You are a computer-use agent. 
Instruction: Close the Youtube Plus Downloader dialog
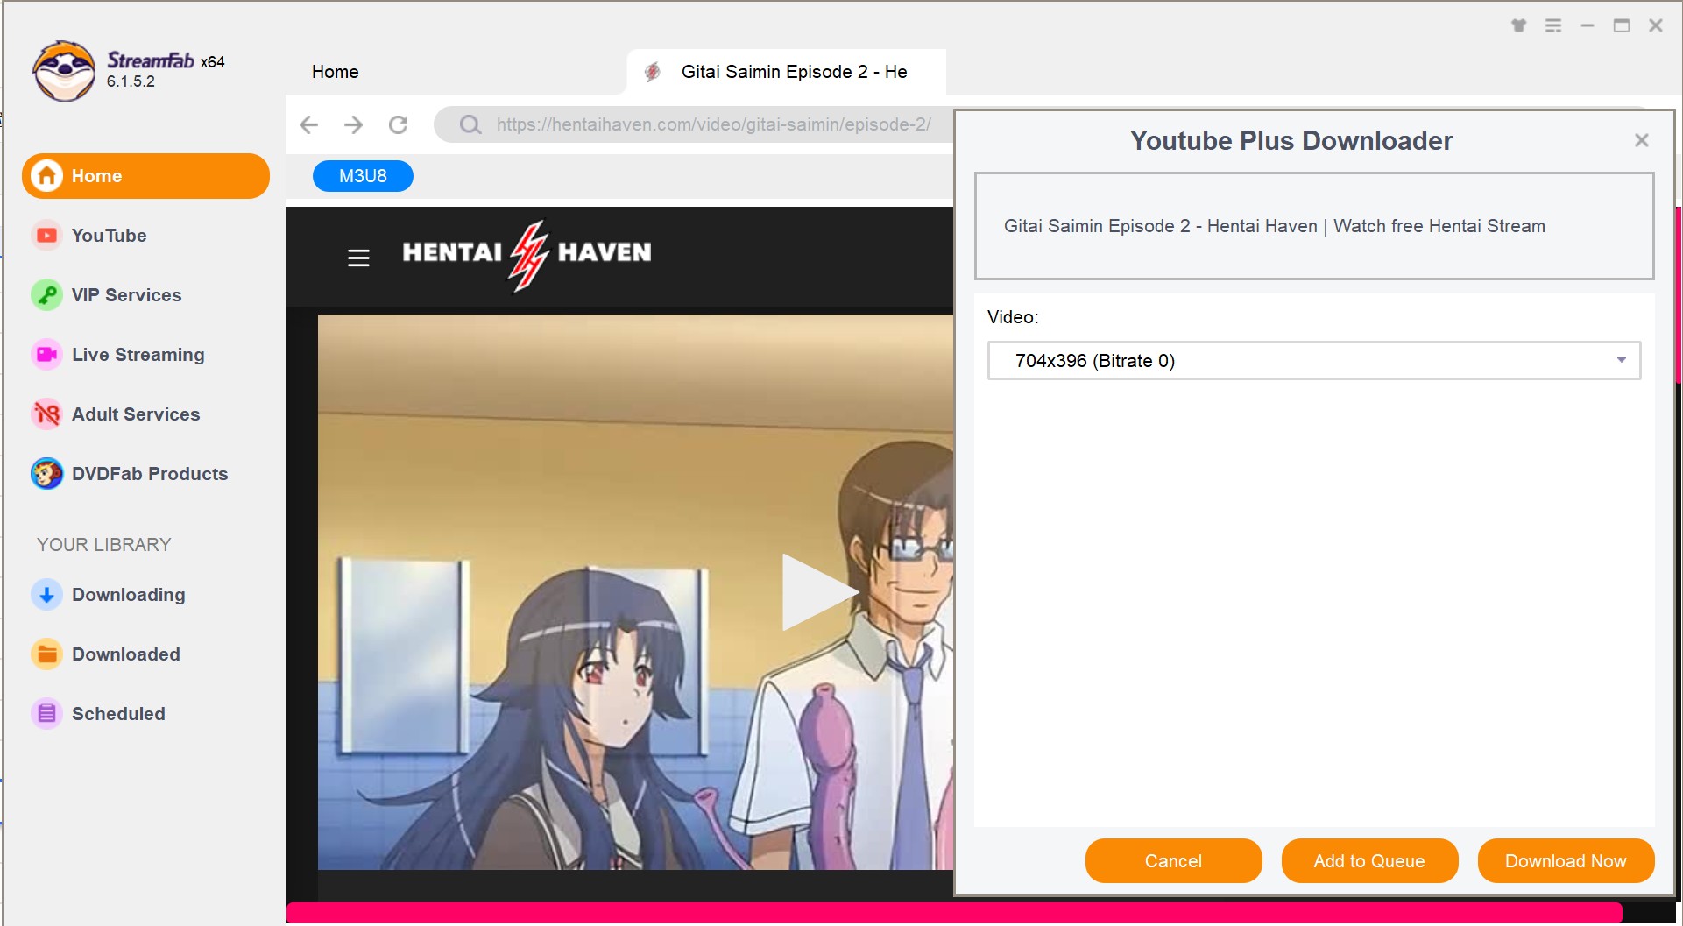(x=1642, y=140)
